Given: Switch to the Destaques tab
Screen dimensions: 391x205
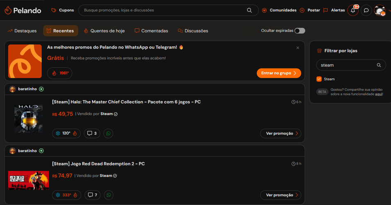Looking at the screenshot, I should click(x=22, y=31).
